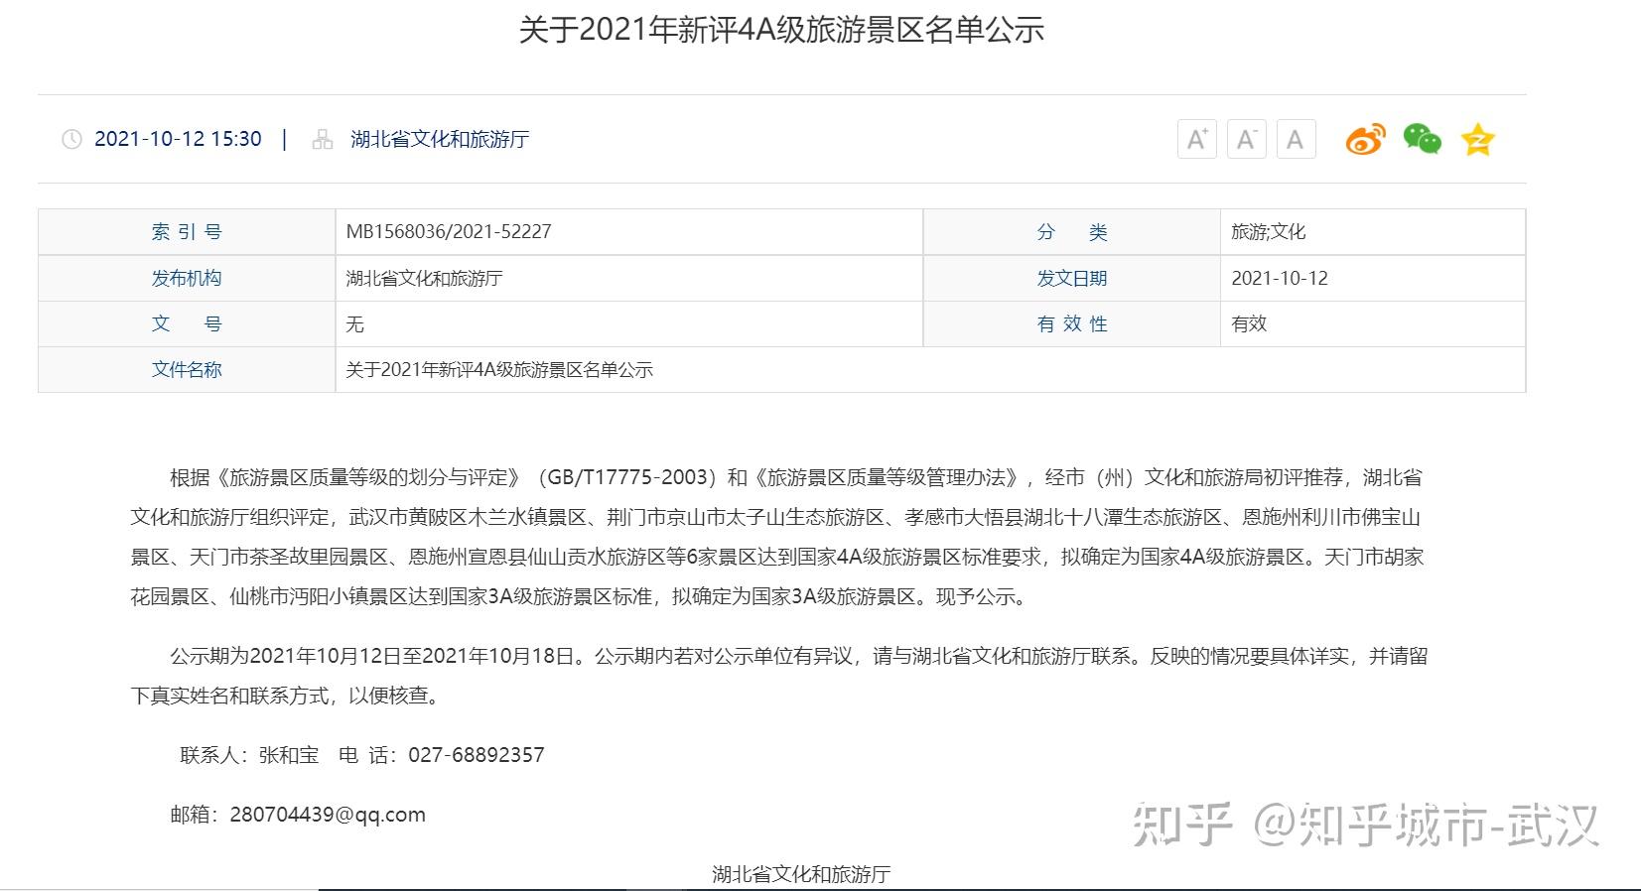The width and height of the screenshot is (1641, 891).
Task: Click the 索引号 label cell
Action: point(187,232)
